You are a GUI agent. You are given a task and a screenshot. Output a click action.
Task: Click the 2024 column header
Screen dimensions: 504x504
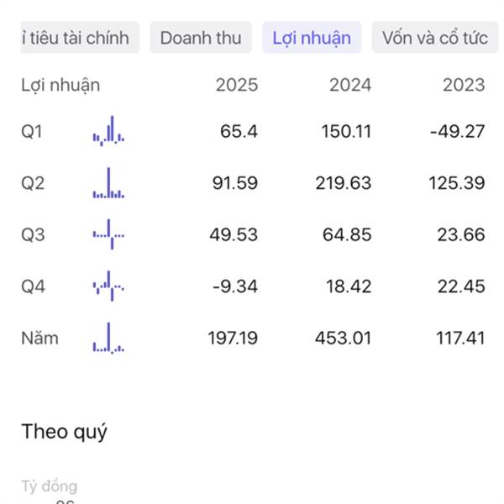point(350,85)
